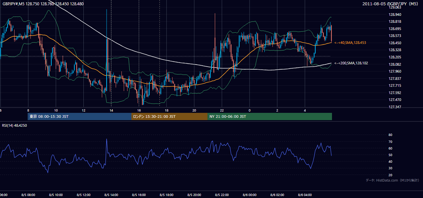Select the Tokyo 08:00-15:30 JST session bar
Screen dimensions: 423x198
79,116
